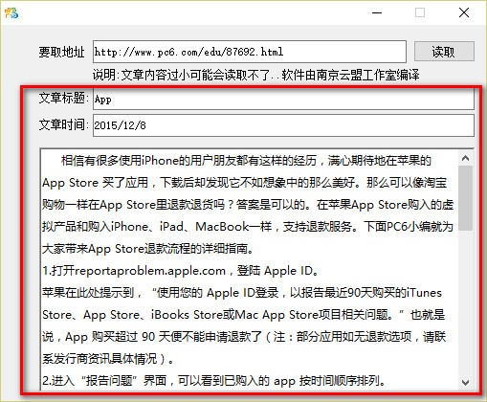
Task: Click the 说明 description text line
Action: tap(255, 76)
